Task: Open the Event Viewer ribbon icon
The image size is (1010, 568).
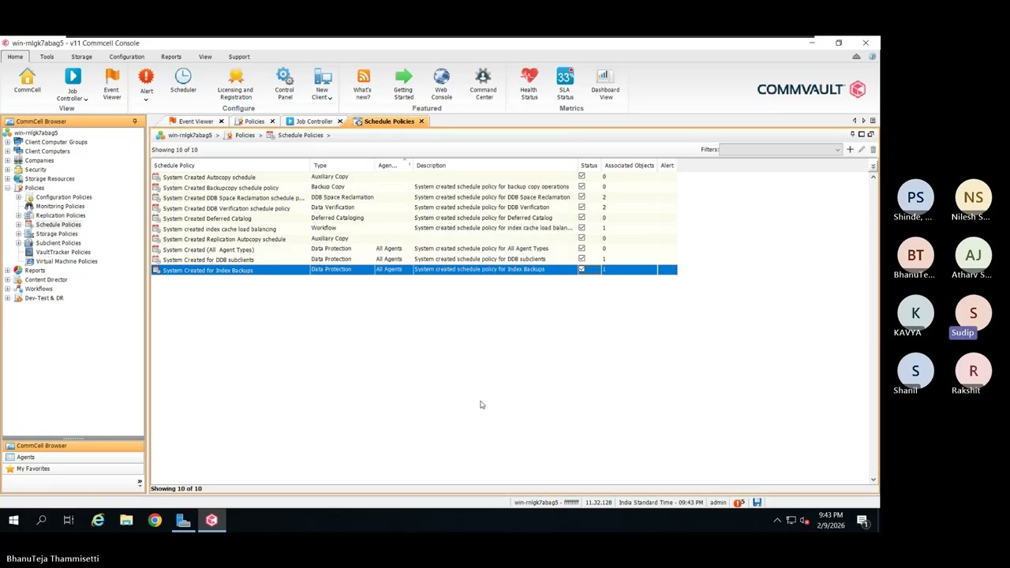Action: [x=112, y=84]
